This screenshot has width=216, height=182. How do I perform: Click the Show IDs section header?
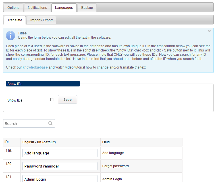click(x=43, y=84)
